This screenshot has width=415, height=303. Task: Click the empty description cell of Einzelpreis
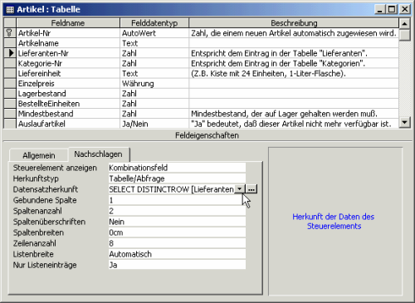pos(294,84)
